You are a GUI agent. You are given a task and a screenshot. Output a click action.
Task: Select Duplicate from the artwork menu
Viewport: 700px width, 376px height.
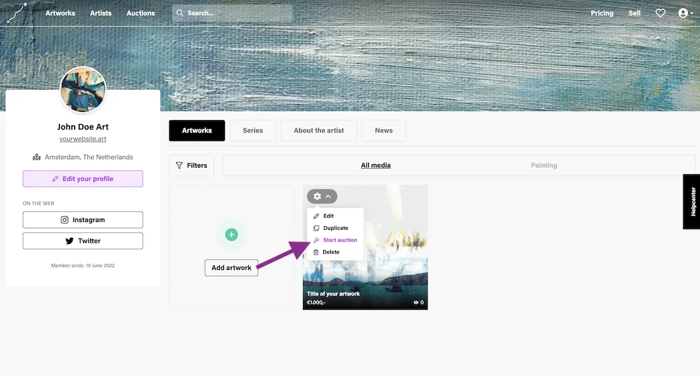click(335, 227)
